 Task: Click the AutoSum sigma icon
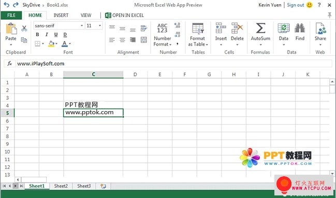pyautogui.click(x=260, y=28)
